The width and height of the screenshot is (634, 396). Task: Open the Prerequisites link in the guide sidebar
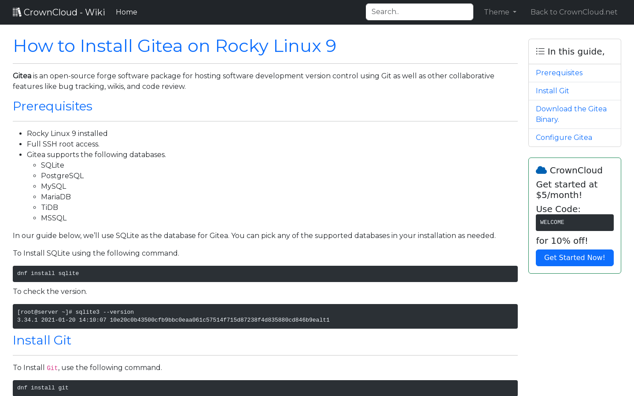[559, 73]
